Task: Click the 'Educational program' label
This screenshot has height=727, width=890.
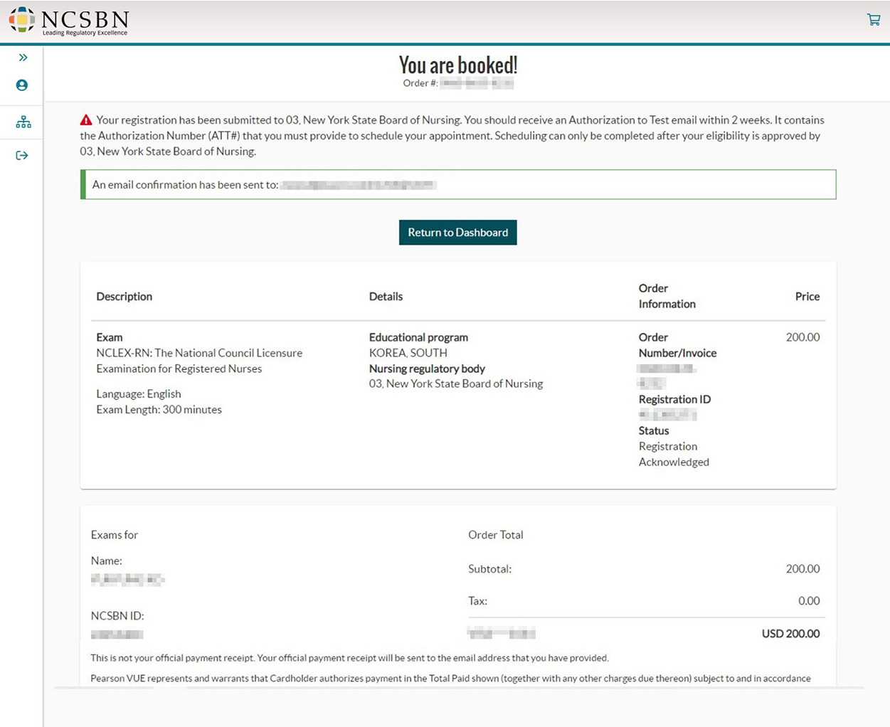Action: point(419,337)
